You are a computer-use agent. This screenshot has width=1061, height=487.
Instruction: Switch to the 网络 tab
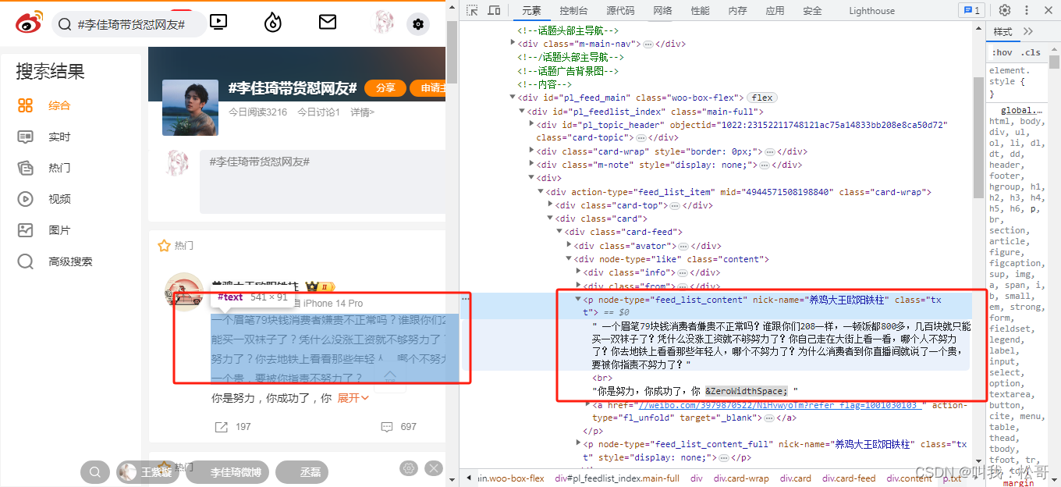662,10
